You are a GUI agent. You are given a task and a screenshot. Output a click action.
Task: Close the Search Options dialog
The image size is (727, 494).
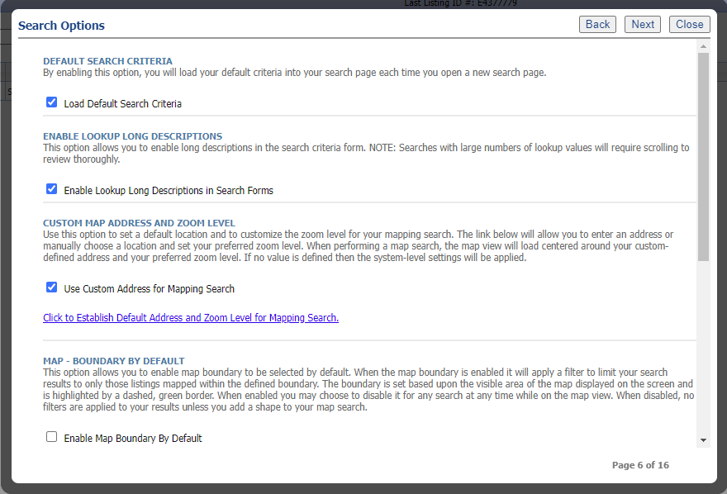[690, 25]
